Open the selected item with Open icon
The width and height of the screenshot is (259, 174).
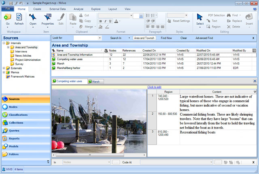coord(33,17)
